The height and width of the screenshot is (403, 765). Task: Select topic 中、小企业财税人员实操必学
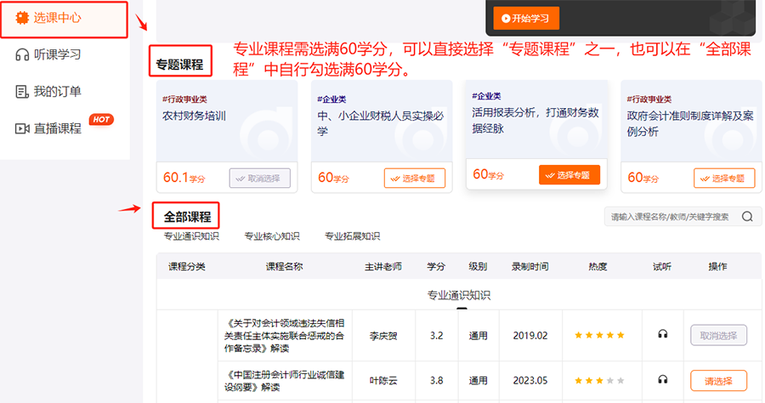tap(415, 179)
